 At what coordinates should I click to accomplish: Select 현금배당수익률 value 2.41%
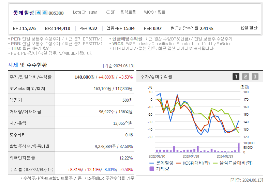pos(206,28)
